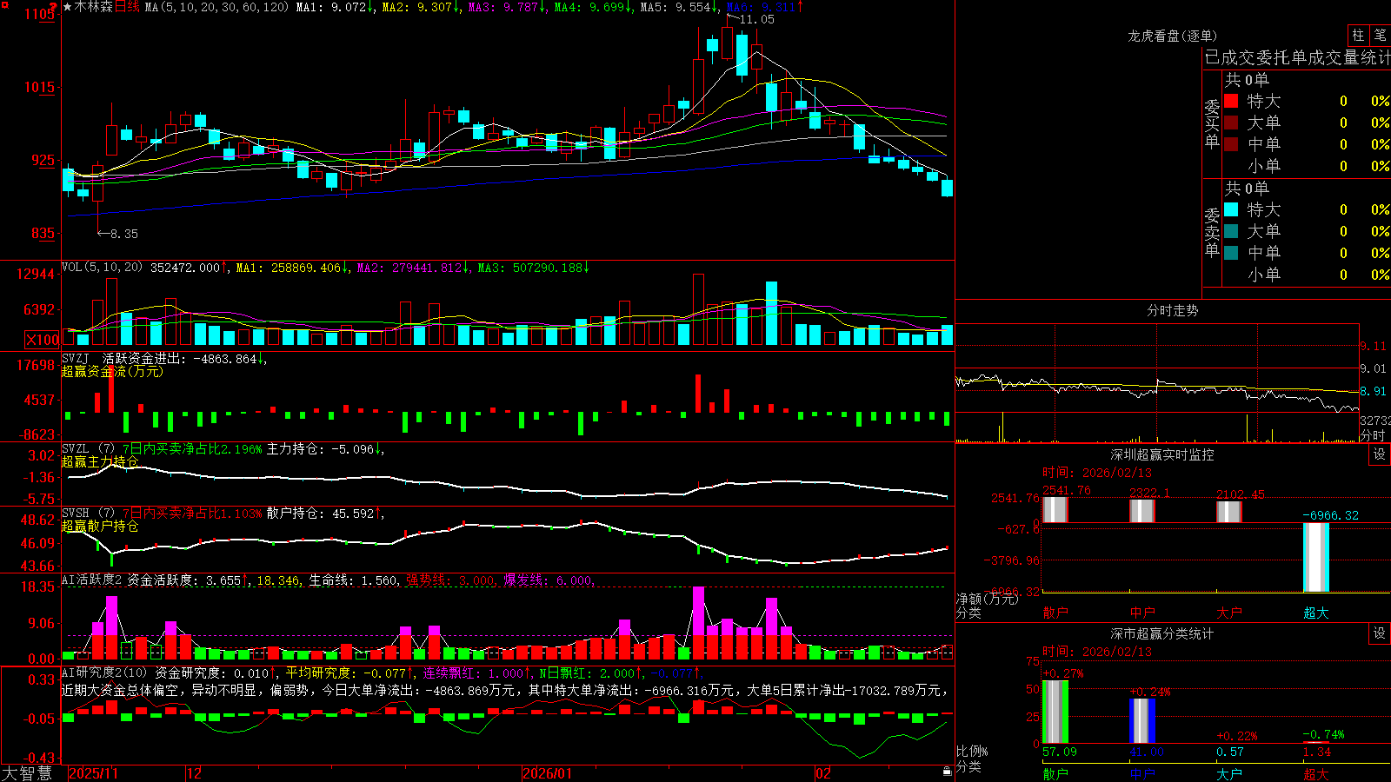Click the dark red 中单 swatch in 委买单
Screen dimensions: 1391x782
tap(1231, 143)
